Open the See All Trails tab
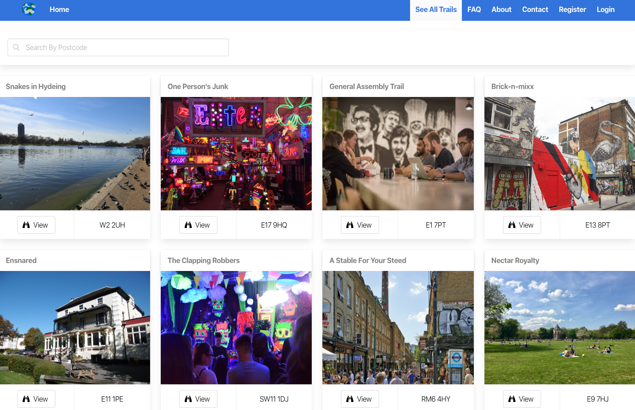Viewport: 635px width, 410px height. coord(436,9)
